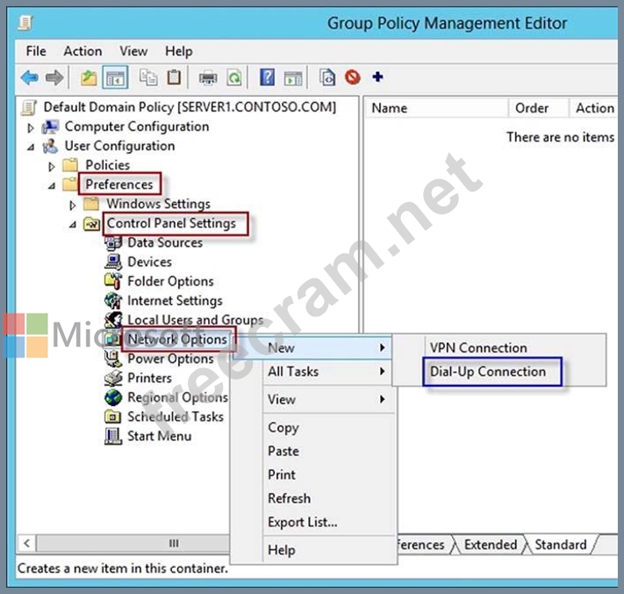
Task: Switch to the Standard tab
Action: point(561,544)
